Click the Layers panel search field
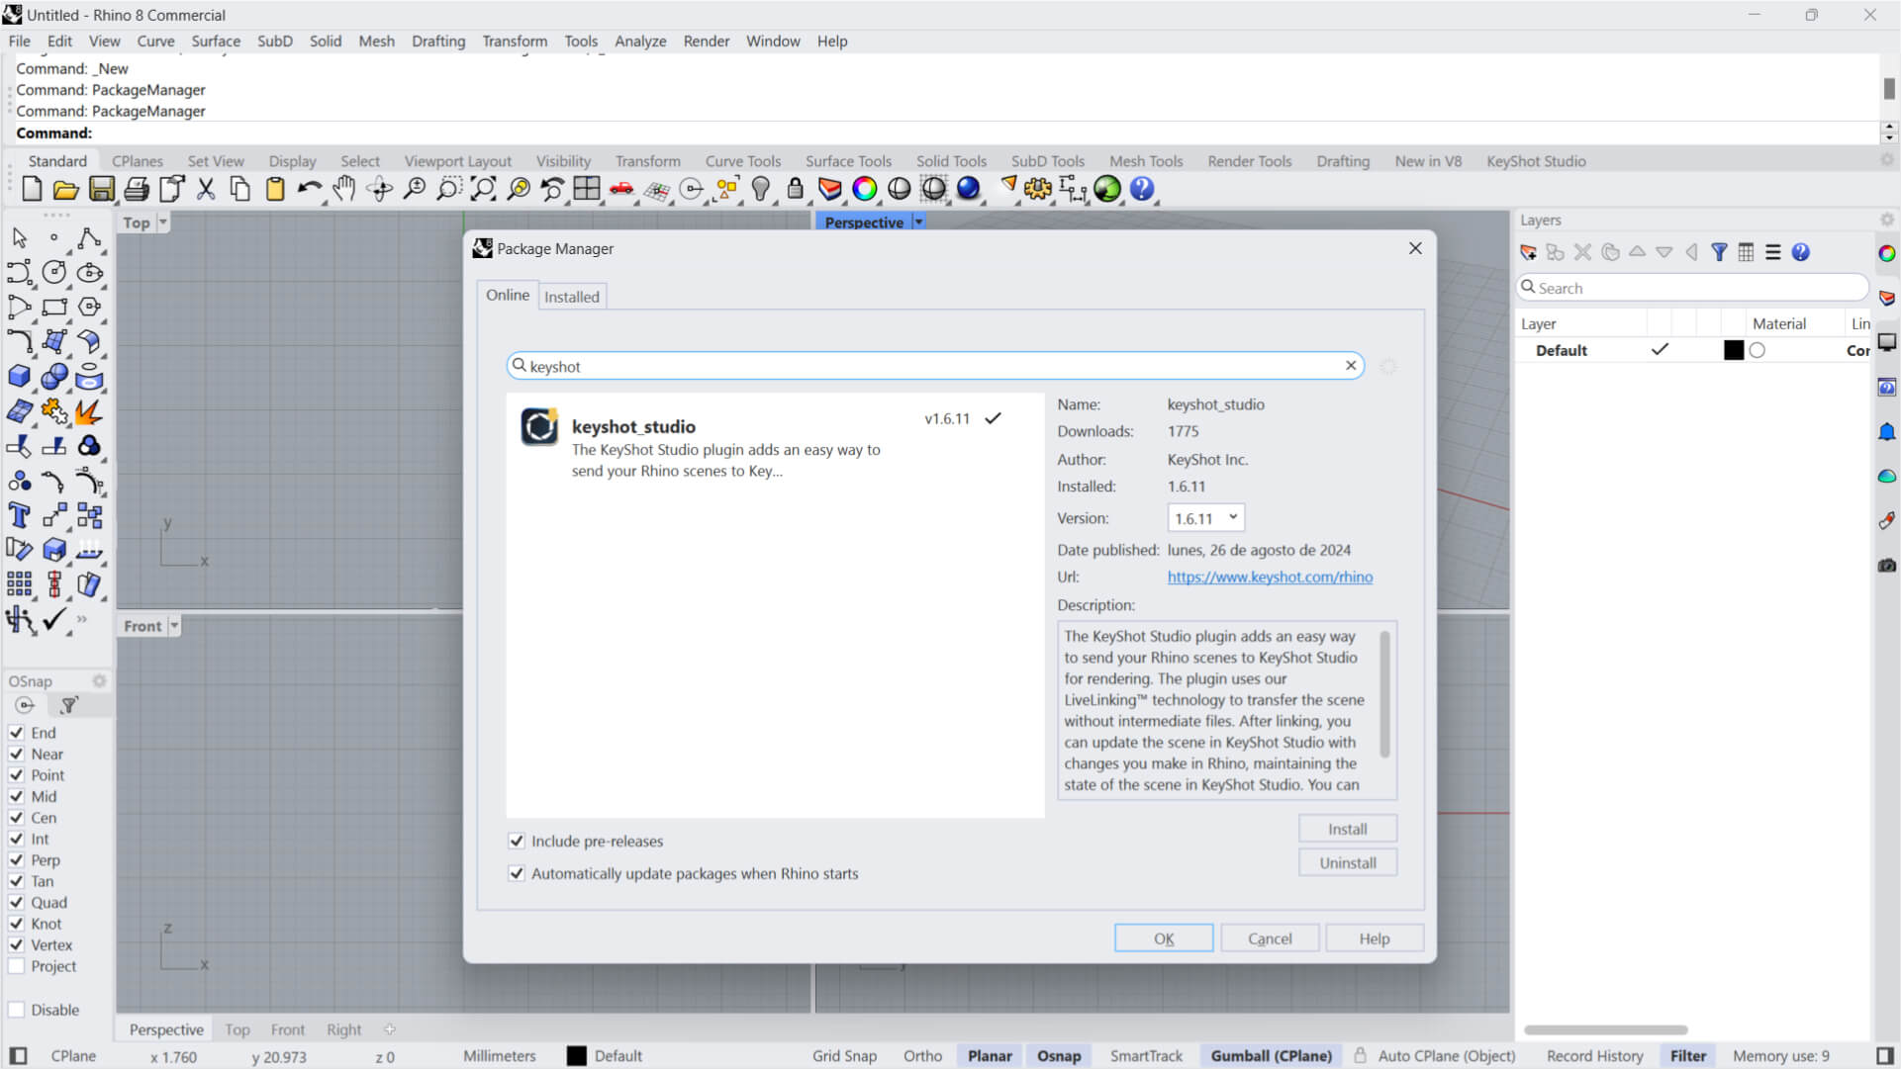This screenshot has height=1069, width=1901. 1693,289
